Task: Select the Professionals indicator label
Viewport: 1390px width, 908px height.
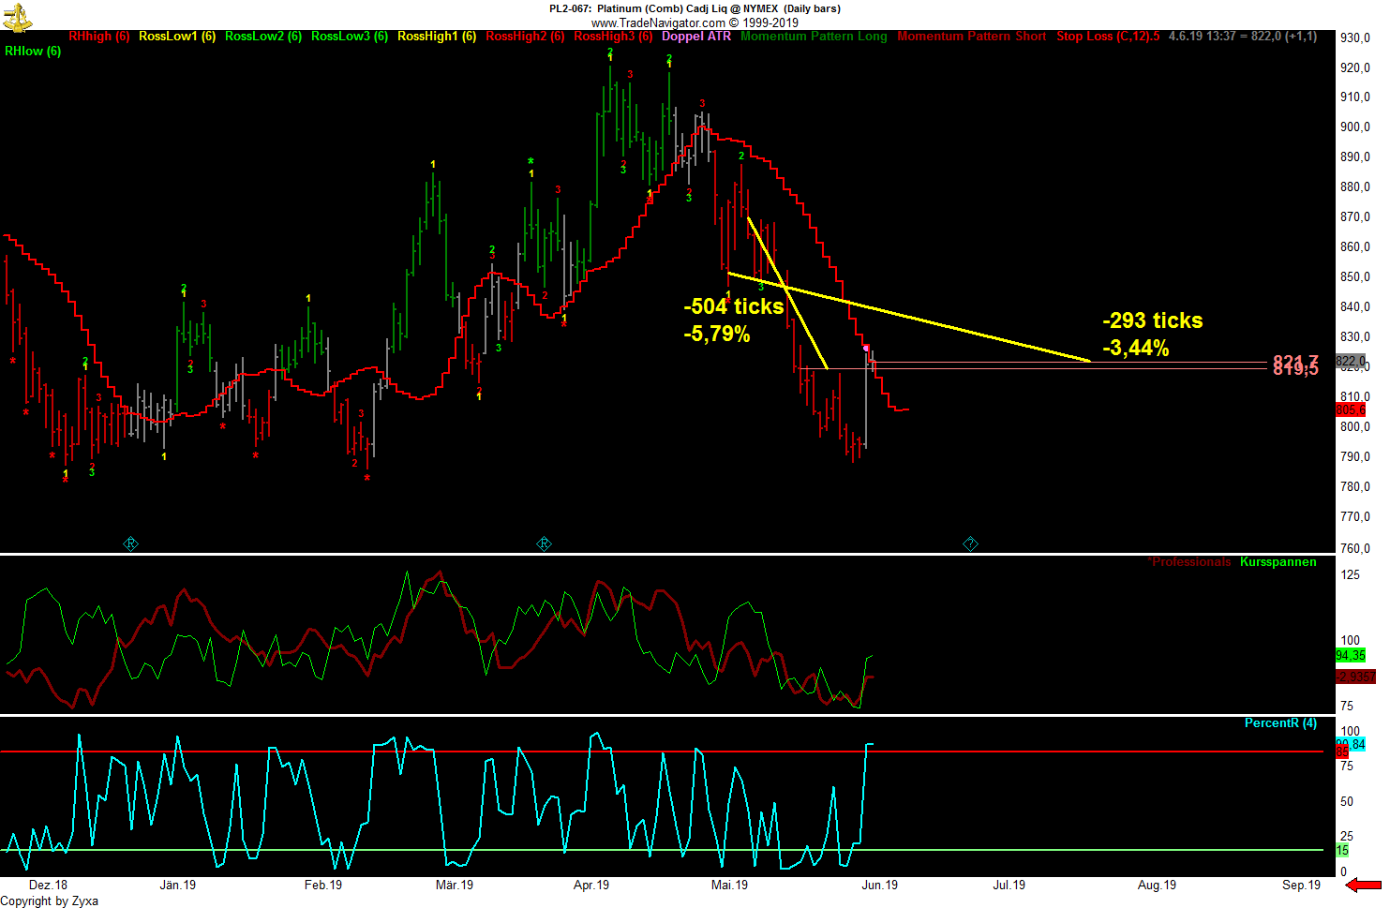Action: click(x=1190, y=562)
